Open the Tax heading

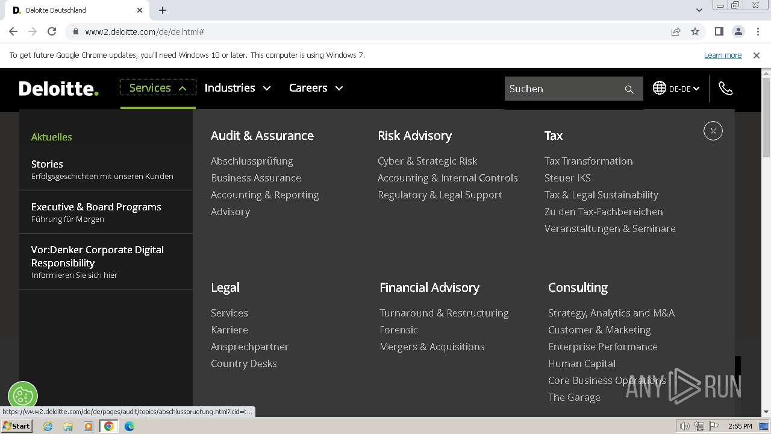point(554,136)
